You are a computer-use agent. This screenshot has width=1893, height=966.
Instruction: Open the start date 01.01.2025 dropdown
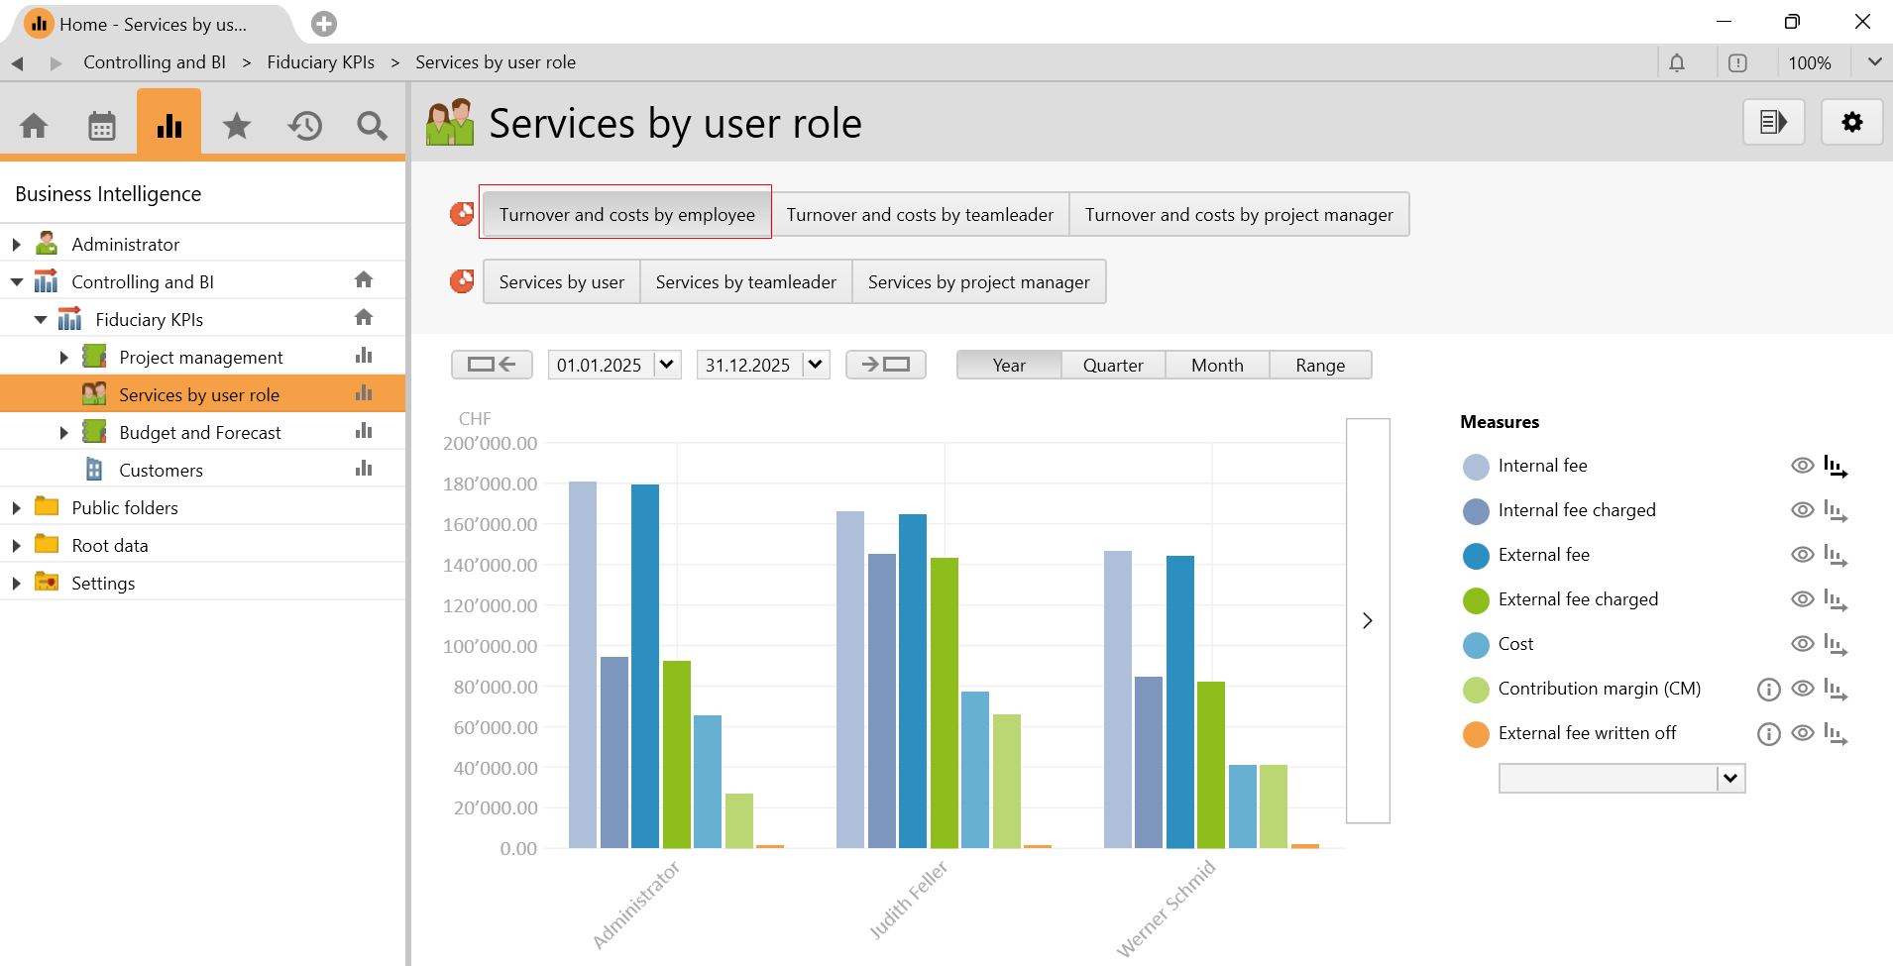(x=667, y=365)
